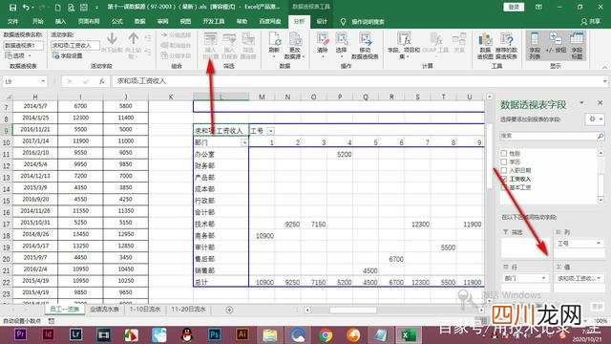
Task: Toggle the Field Headers (字段标题) display
Action: pos(577,46)
